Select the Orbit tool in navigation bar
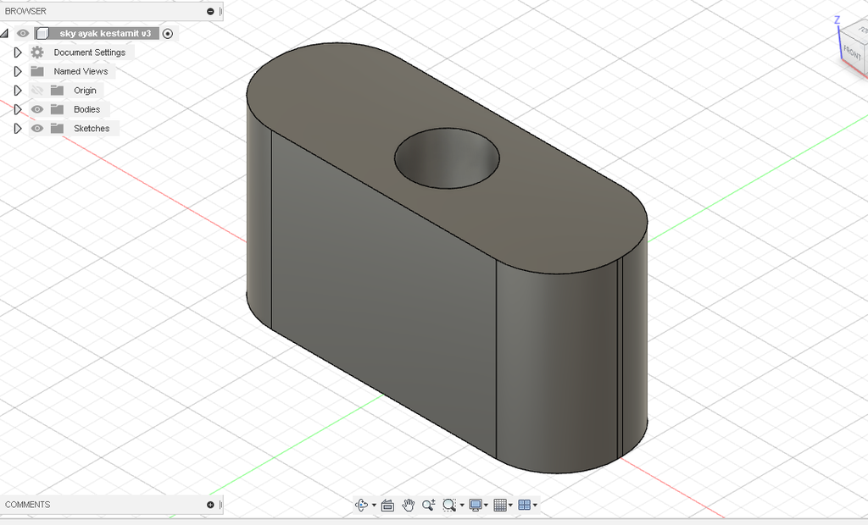This screenshot has height=525, width=868. 361,505
